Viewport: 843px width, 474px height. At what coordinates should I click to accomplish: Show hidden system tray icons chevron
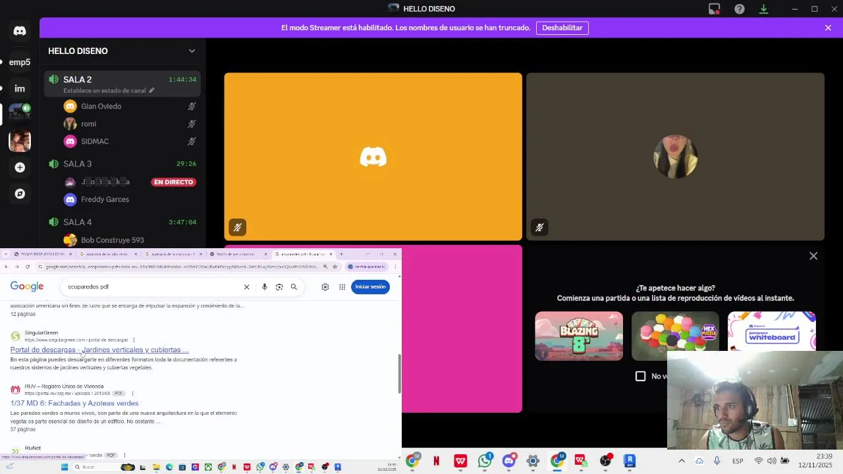click(682, 461)
